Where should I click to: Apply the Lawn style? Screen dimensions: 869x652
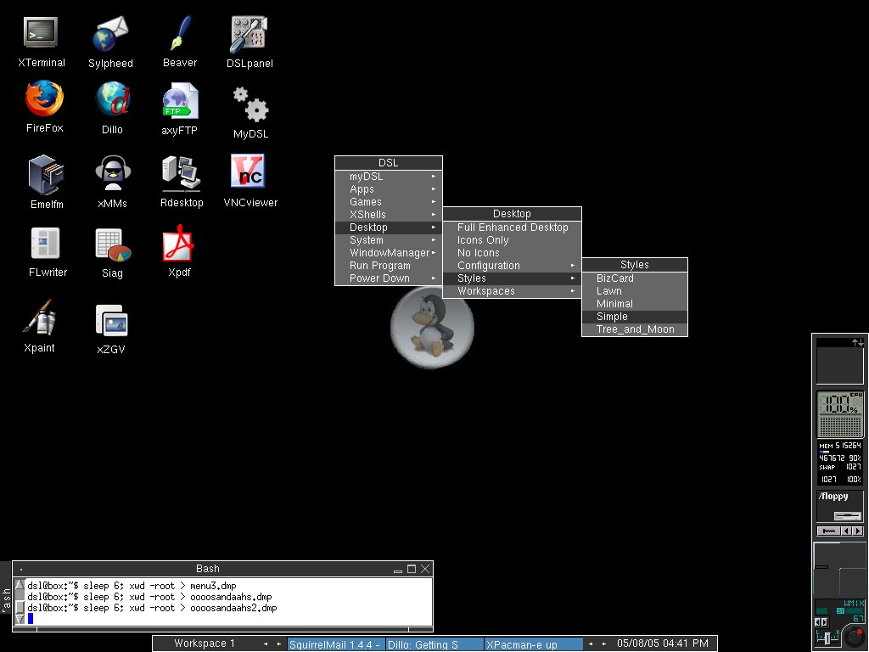635,291
